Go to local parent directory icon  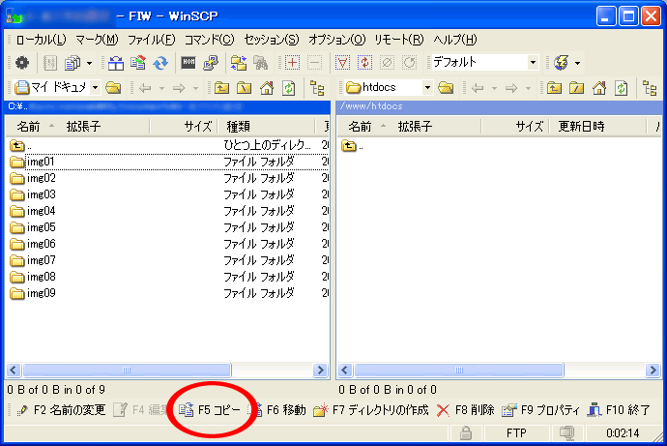pos(221,88)
